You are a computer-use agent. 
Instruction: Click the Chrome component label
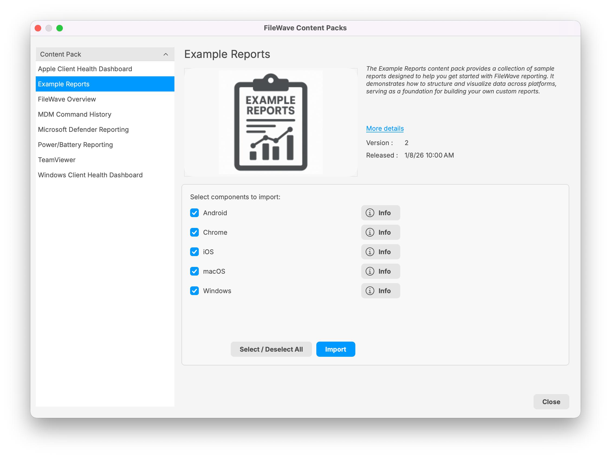point(215,233)
